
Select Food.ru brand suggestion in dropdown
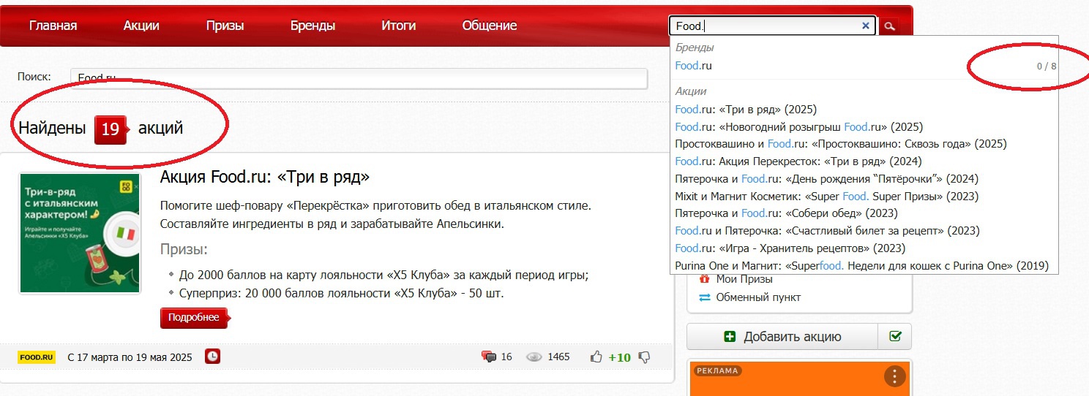click(x=693, y=66)
